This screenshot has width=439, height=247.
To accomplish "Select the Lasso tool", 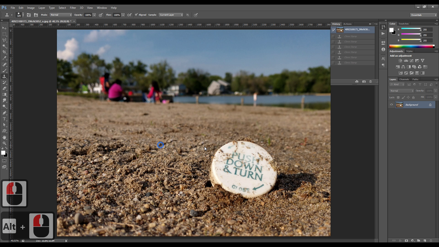I will coord(4,40).
